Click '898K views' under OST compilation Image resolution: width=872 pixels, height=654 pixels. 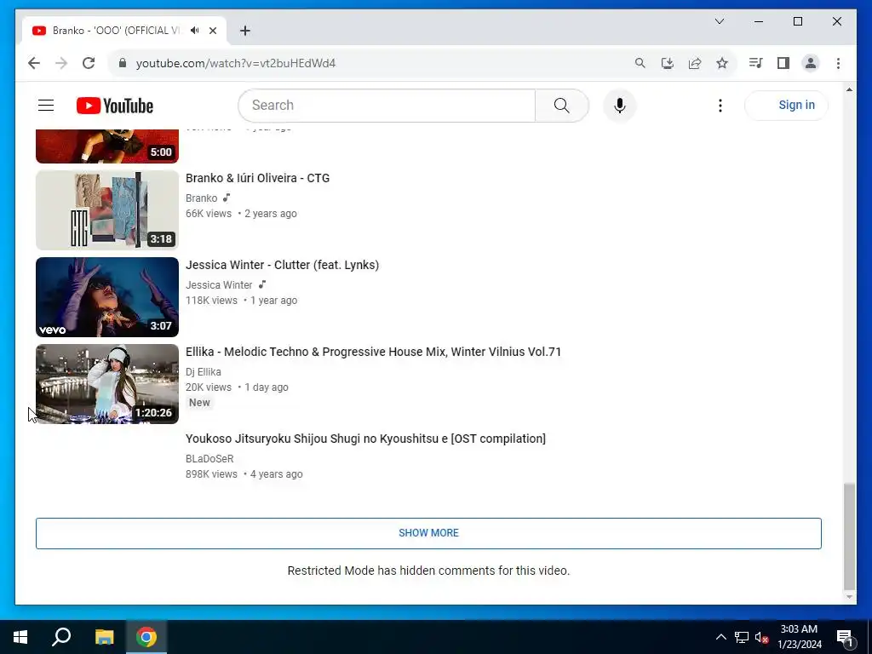tap(211, 474)
